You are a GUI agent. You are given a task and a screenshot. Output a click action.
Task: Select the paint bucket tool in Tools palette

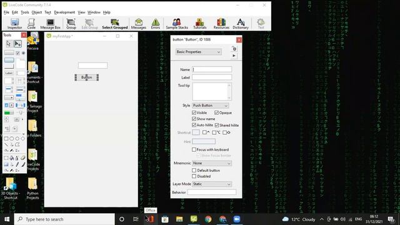coord(11,158)
